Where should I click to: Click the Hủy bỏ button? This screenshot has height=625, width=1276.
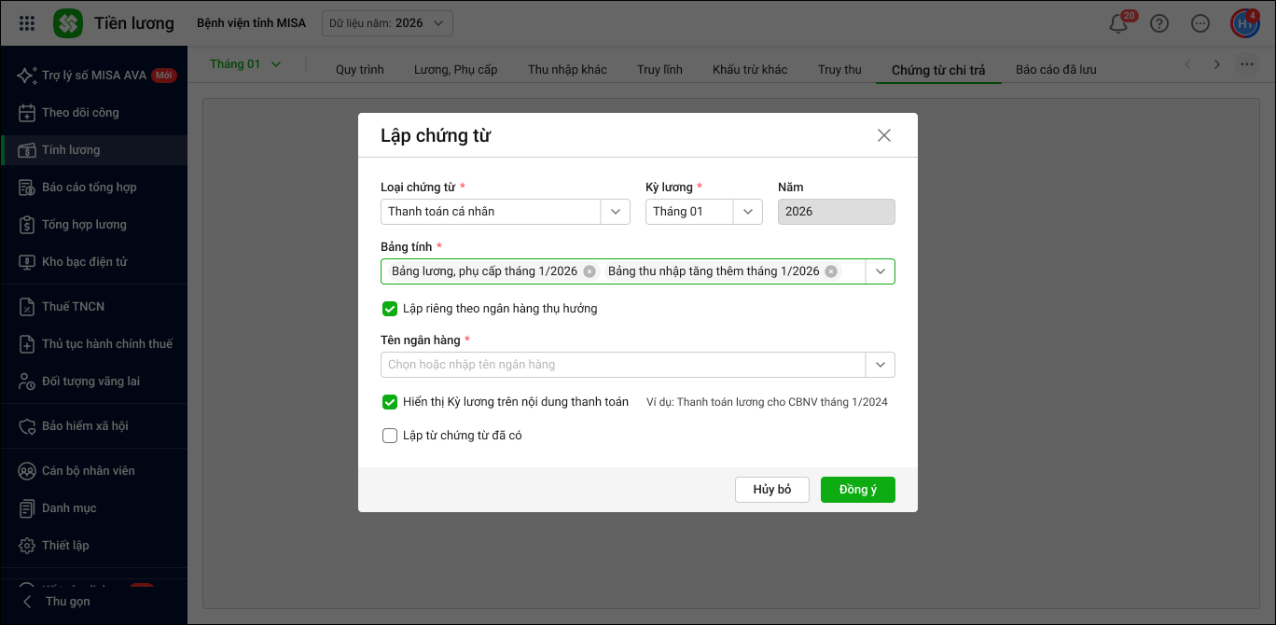tap(771, 490)
